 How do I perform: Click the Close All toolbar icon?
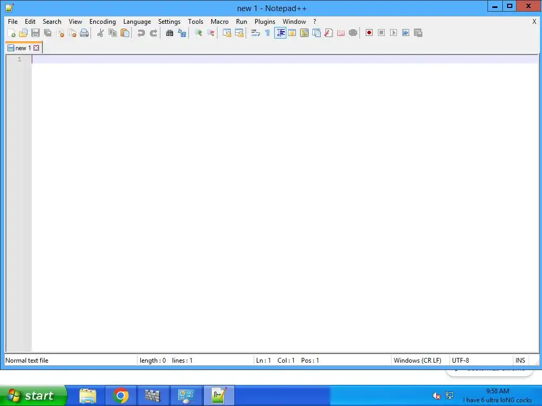pyautogui.click(x=72, y=33)
